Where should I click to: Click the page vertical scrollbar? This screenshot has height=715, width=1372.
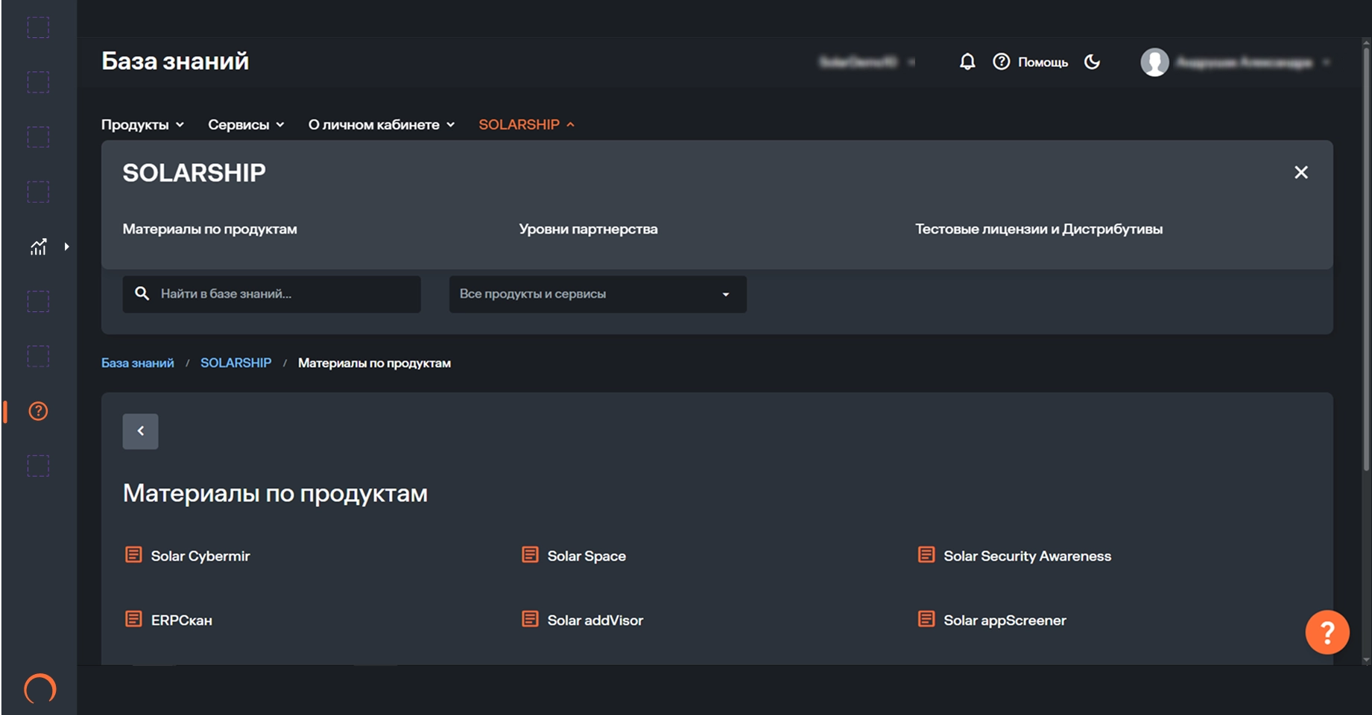[x=1366, y=261]
